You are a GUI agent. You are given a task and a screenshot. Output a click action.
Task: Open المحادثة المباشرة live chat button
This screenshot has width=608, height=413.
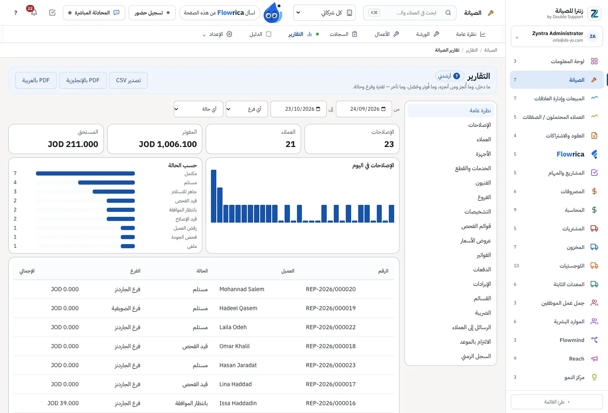[x=94, y=13]
